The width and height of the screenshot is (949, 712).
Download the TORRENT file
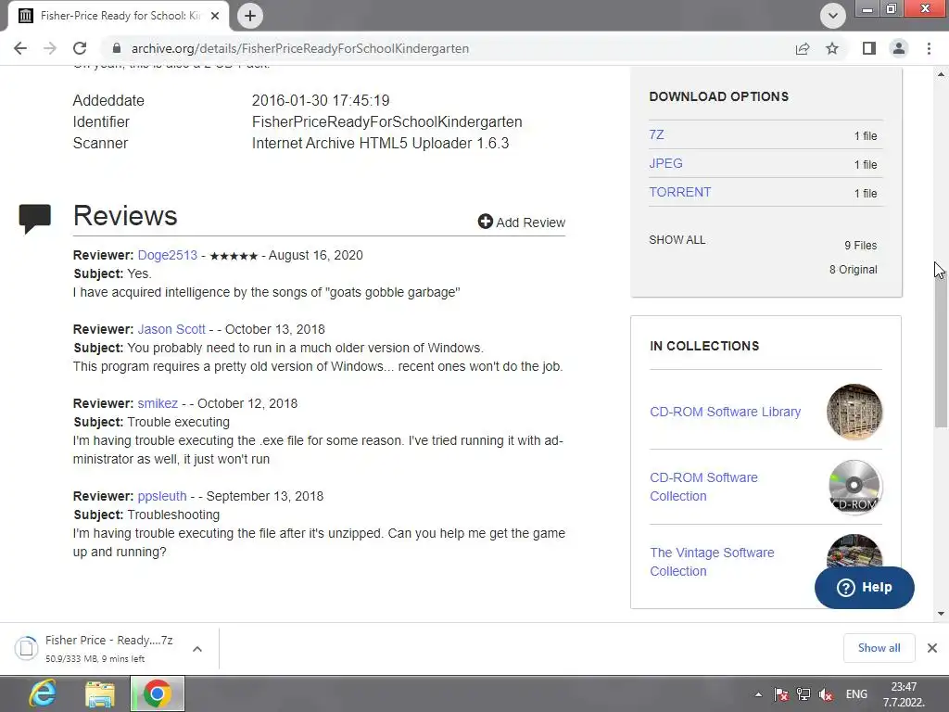point(680,192)
